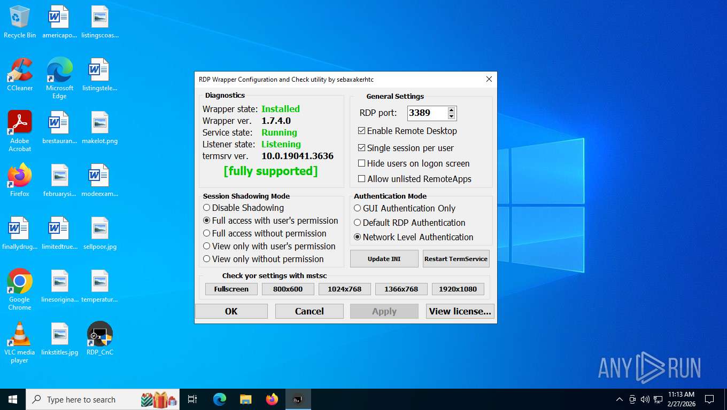This screenshot has height=410, width=727.
Task: Toggle the Enable Remote Desktop checkbox
Action: pos(408,131)
